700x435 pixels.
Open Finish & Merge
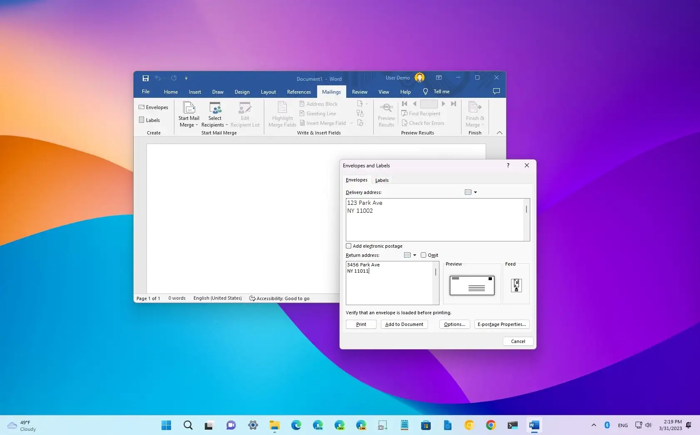pyautogui.click(x=475, y=113)
